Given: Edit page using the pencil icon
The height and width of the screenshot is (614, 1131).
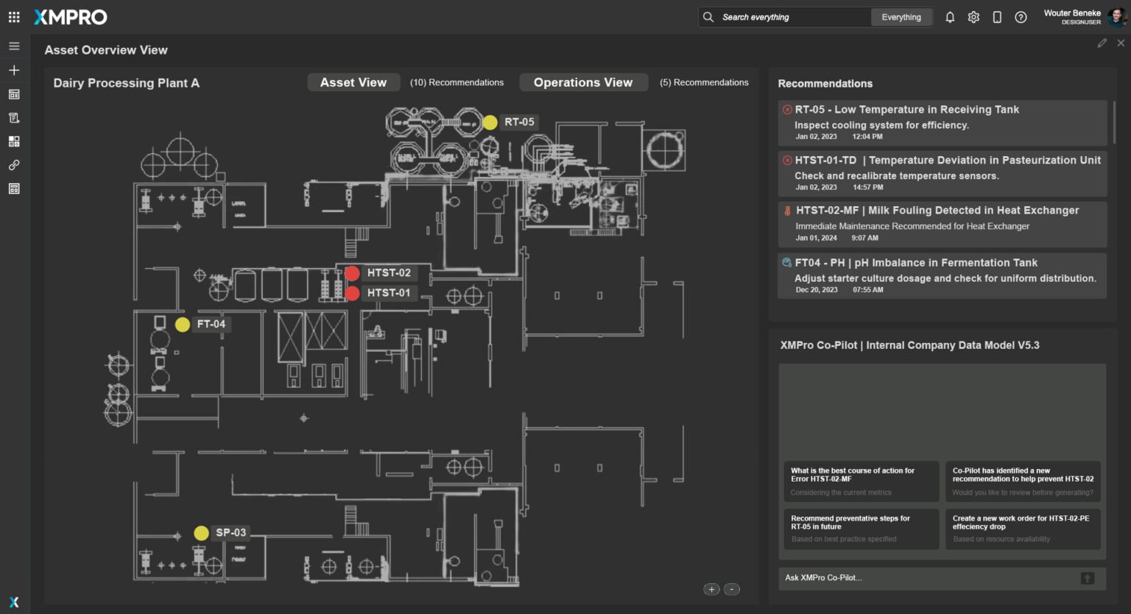Looking at the screenshot, I should [1102, 43].
